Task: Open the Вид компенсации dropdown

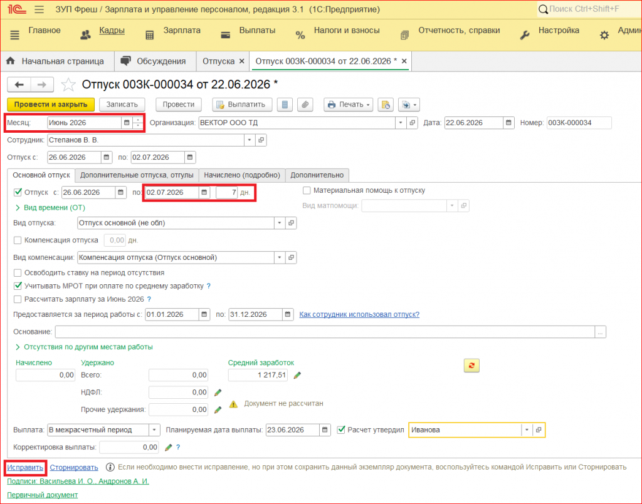Action: [279, 257]
